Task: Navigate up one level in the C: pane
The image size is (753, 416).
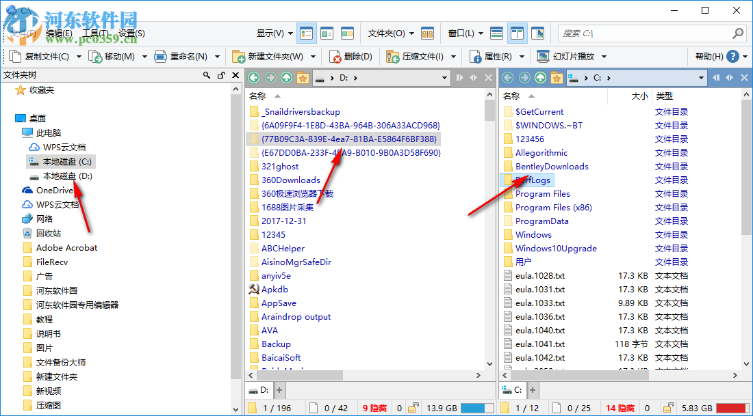Action: pyautogui.click(x=540, y=77)
